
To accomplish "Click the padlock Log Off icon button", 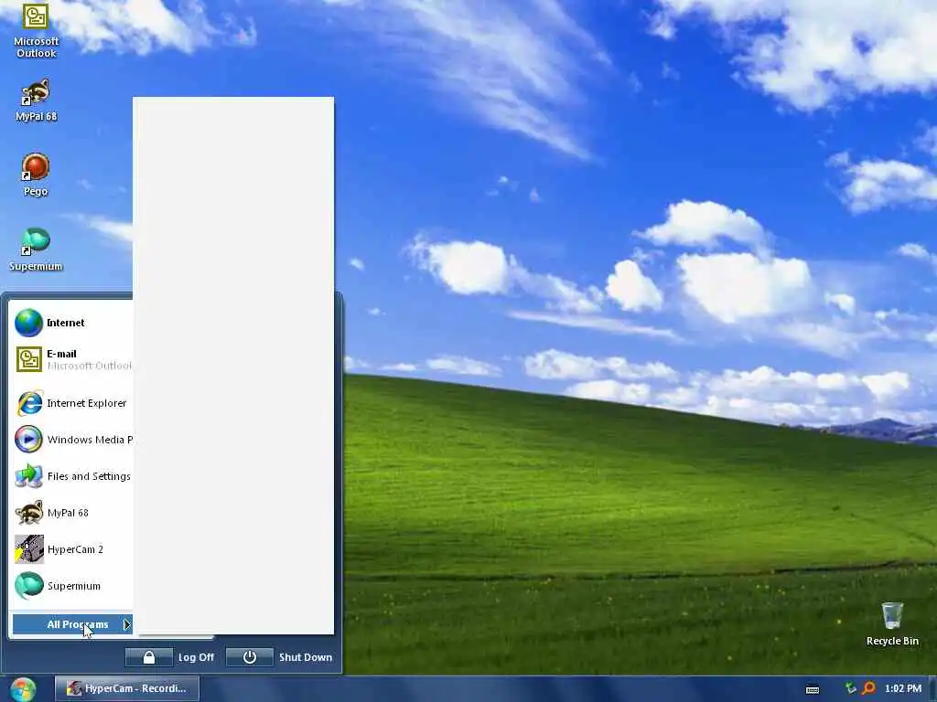I will 149,657.
